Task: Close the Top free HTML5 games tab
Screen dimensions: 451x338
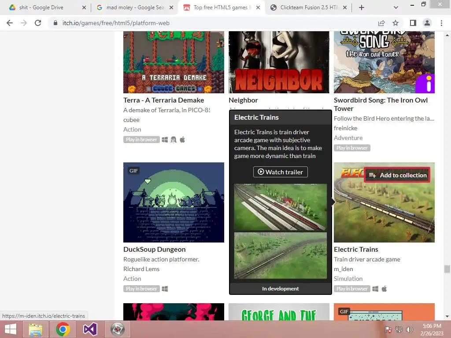Action: click(258, 7)
